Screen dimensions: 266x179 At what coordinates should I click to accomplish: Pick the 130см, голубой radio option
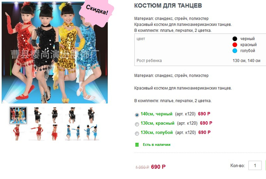(137, 133)
